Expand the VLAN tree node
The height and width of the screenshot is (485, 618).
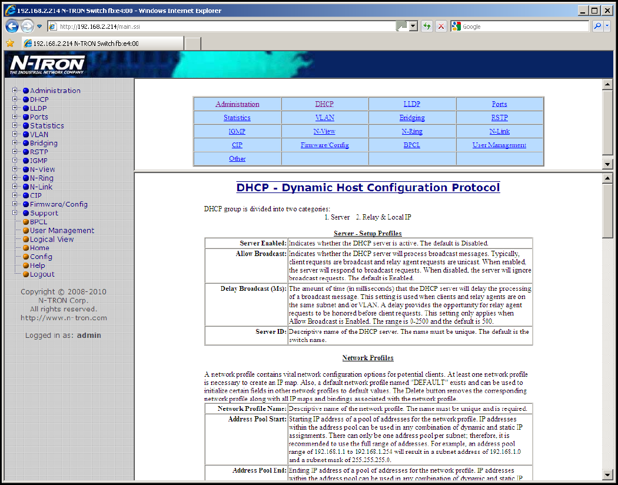(15, 134)
